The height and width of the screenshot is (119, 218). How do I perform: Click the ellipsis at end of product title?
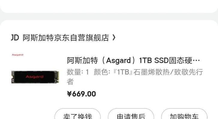196,60
